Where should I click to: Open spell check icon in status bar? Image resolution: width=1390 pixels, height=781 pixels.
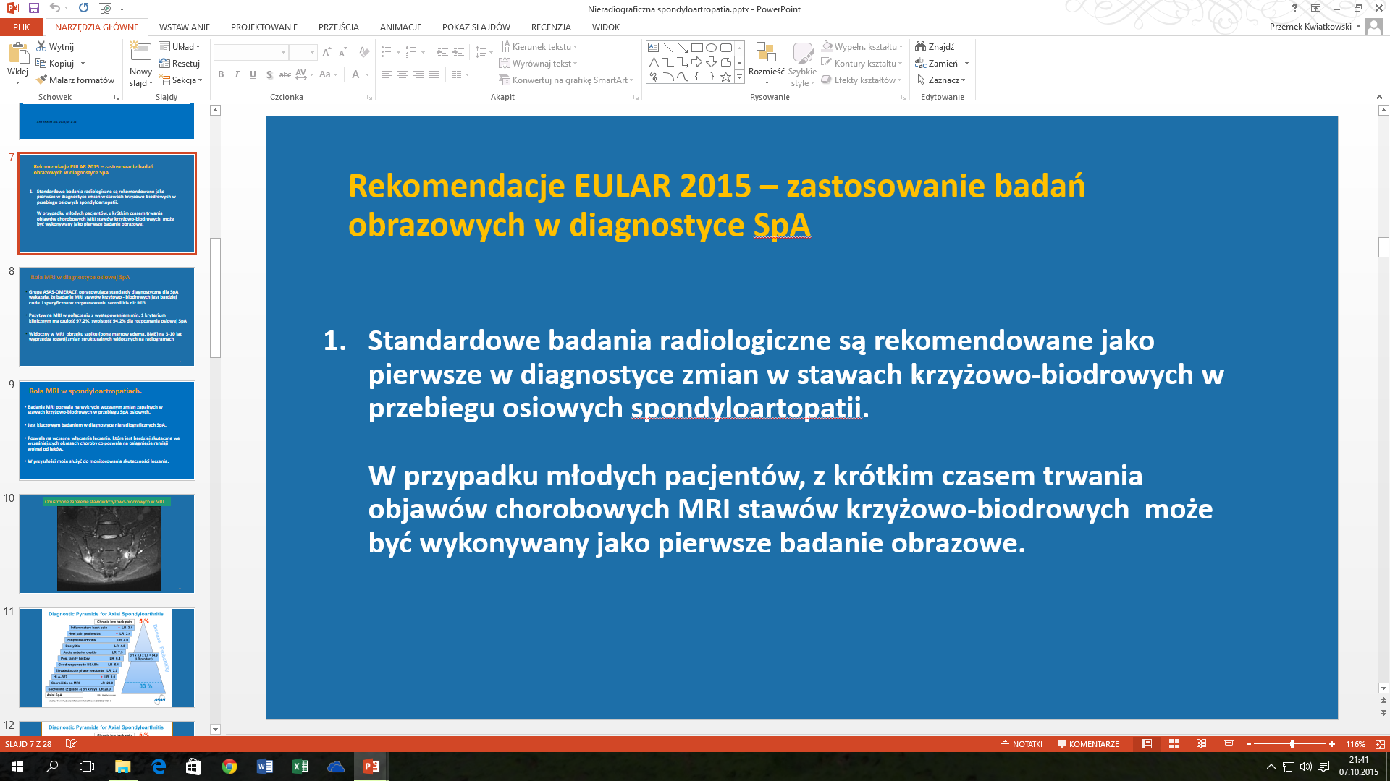pyautogui.click(x=71, y=743)
